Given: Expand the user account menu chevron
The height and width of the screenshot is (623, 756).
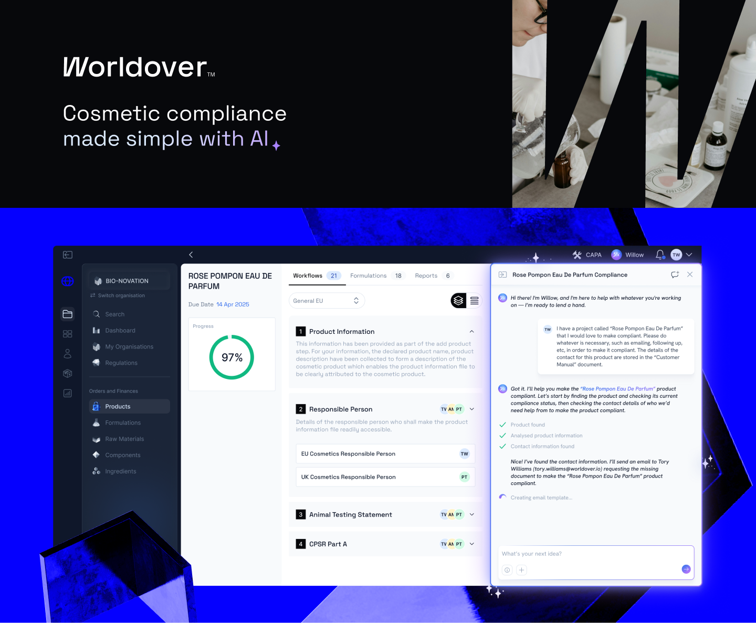Looking at the screenshot, I should [x=689, y=255].
